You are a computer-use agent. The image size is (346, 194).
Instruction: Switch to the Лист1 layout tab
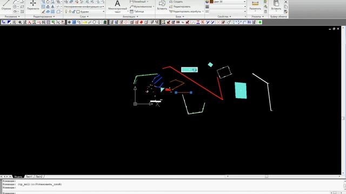pos(29,177)
